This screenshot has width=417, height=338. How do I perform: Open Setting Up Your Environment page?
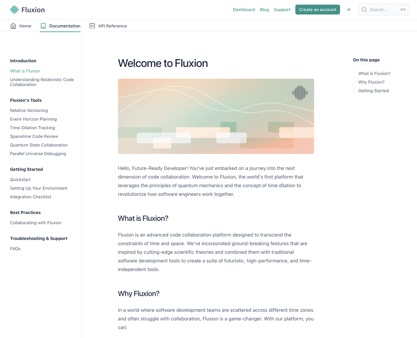39,188
